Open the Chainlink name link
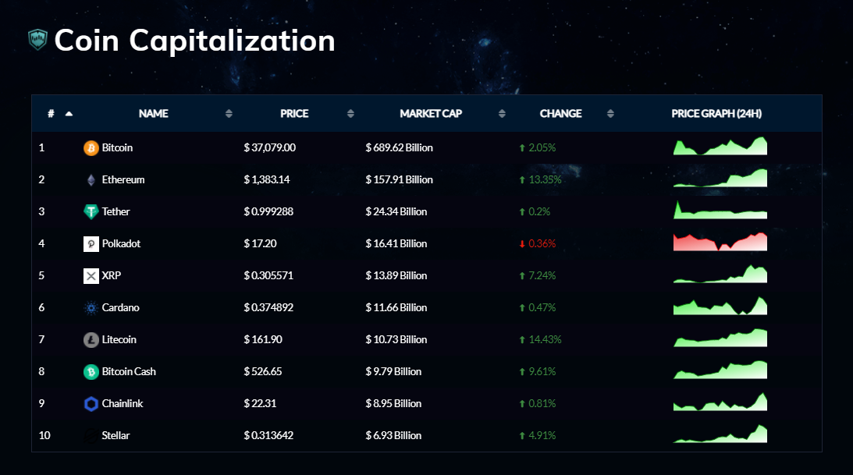The width and height of the screenshot is (853, 475). [122, 404]
